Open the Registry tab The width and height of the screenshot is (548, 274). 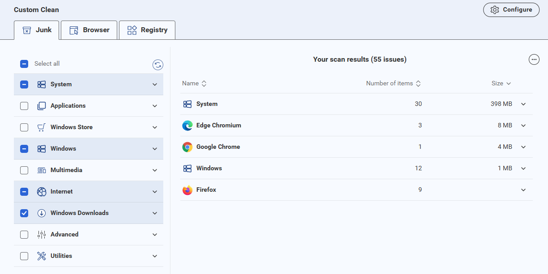147,30
